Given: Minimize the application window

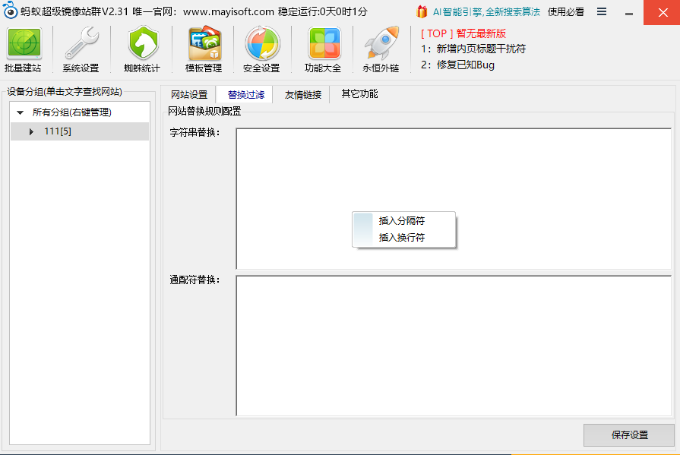Looking at the screenshot, I should point(629,13).
